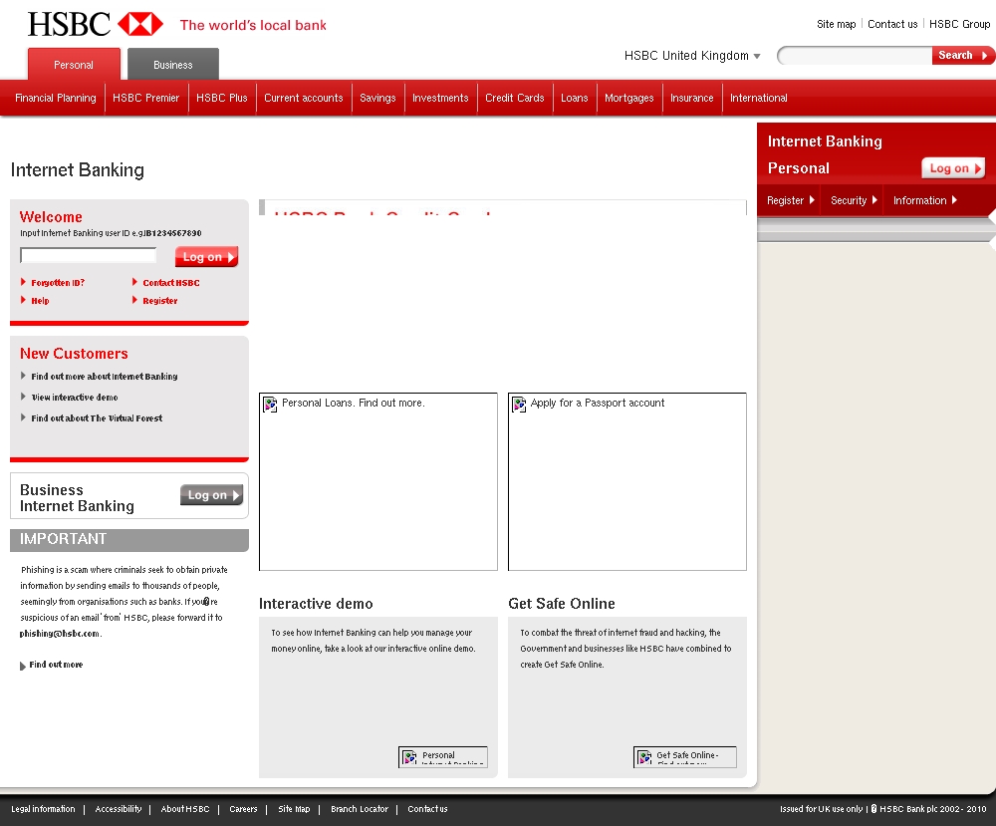This screenshot has width=996, height=826.
Task: Open the Current accounts menu
Action: pos(304,98)
